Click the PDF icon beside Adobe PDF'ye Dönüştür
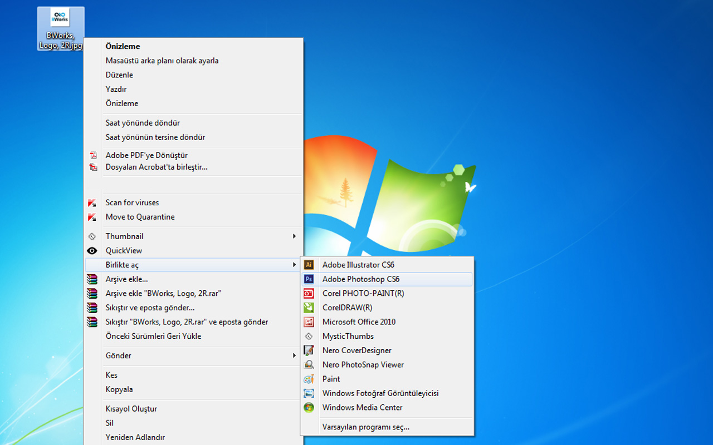The image size is (713, 445). [93, 155]
